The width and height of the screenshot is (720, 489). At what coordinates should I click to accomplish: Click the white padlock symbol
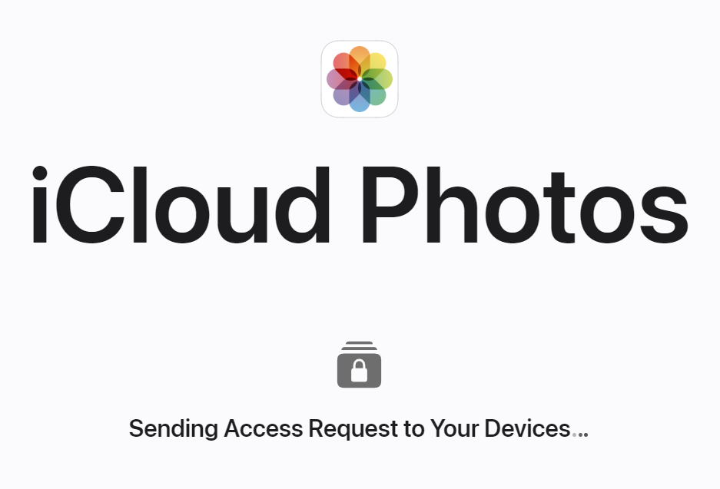pyautogui.click(x=359, y=371)
